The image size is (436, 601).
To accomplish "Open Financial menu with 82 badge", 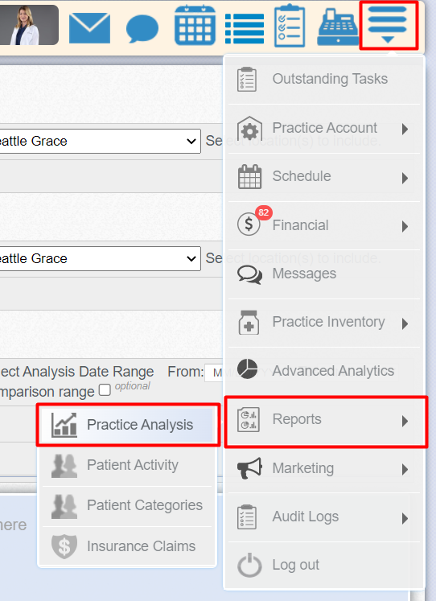I will pyautogui.click(x=324, y=226).
